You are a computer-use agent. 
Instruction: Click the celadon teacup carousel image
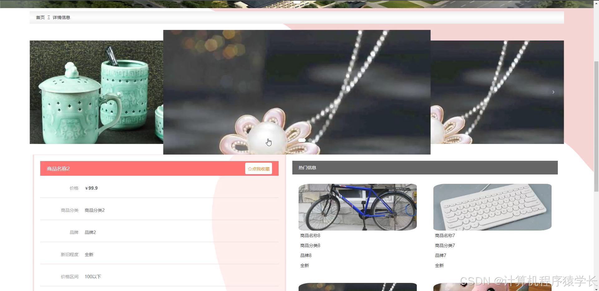[x=96, y=92]
